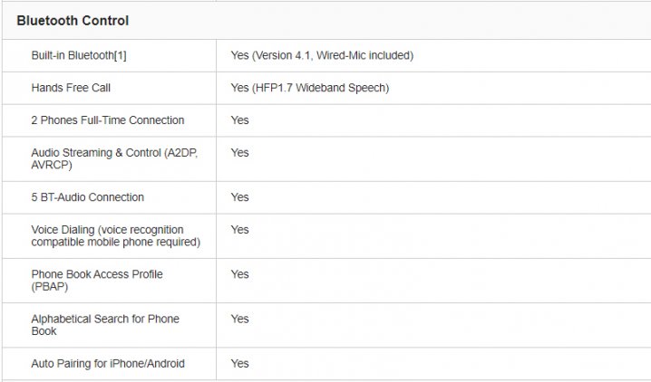Select the 5 BT-Audio Connection label

coord(88,197)
